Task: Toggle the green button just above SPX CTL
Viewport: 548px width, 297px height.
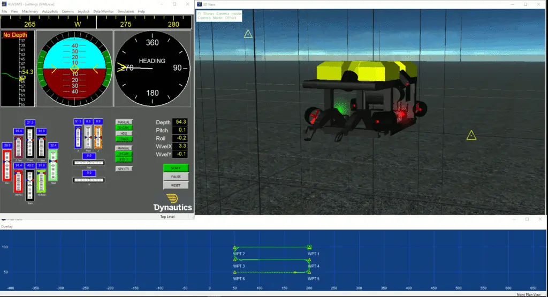Action: 124,159
